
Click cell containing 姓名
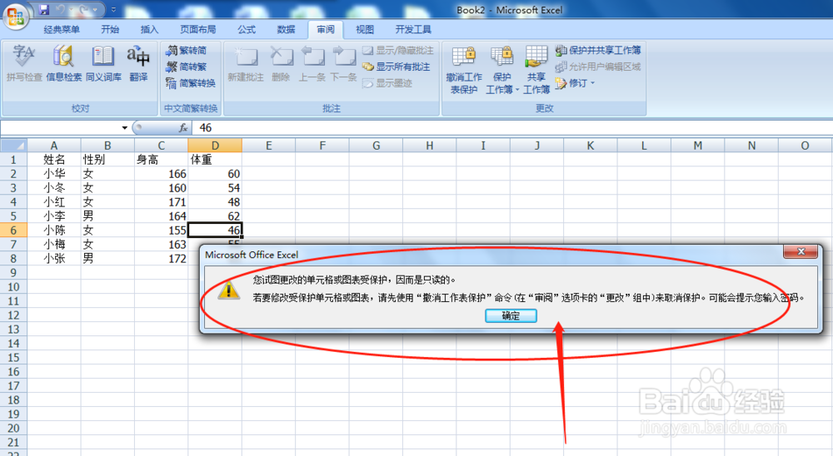click(54, 160)
